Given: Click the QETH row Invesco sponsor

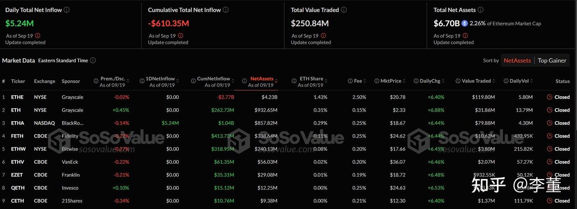Looking at the screenshot, I should tap(70, 188).
